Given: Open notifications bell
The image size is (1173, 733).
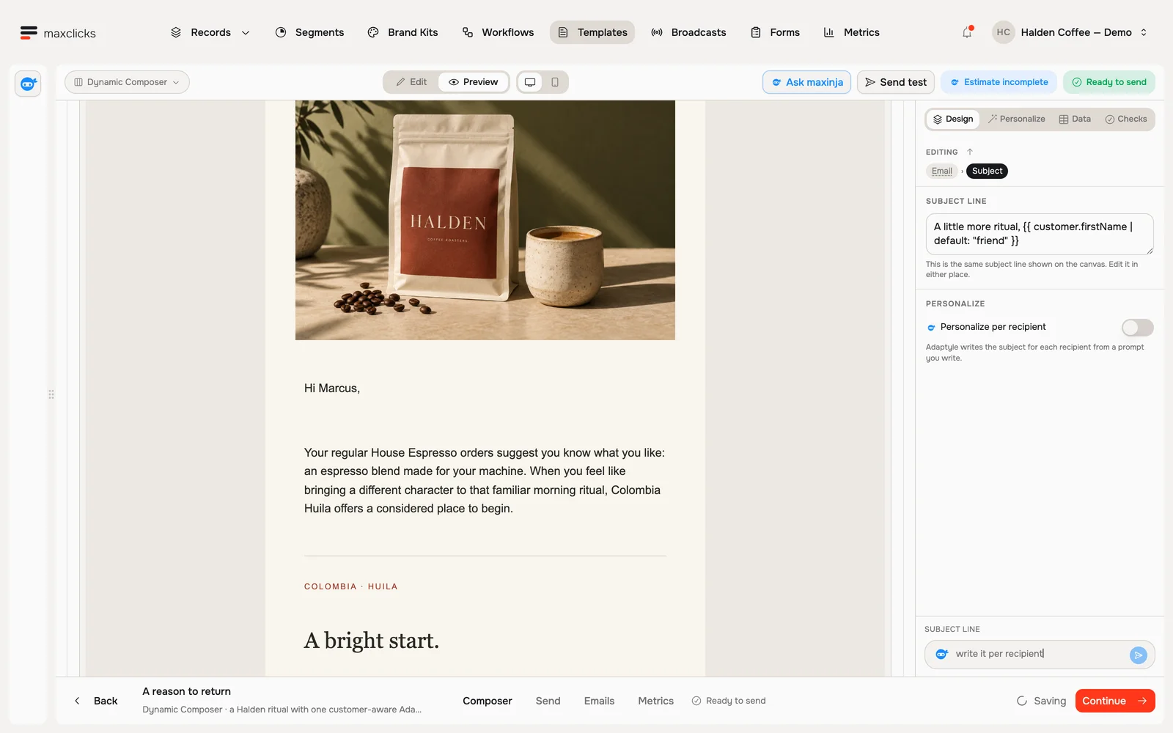Looking at the screenshot, I should [x=967, y=32].
